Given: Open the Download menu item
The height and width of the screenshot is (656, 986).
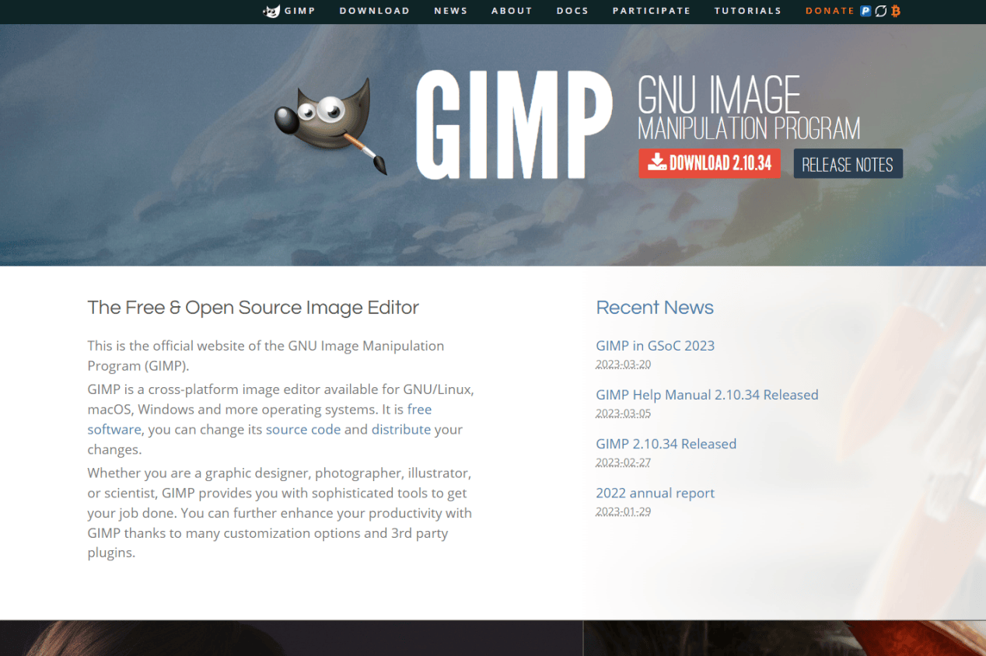Looking at the screenshot, I should pos(374,11).
